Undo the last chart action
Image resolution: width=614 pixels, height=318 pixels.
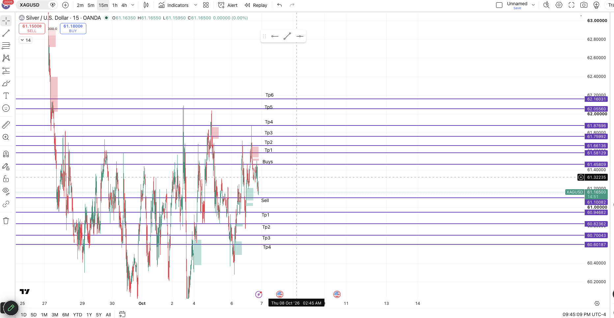(280, 5)
